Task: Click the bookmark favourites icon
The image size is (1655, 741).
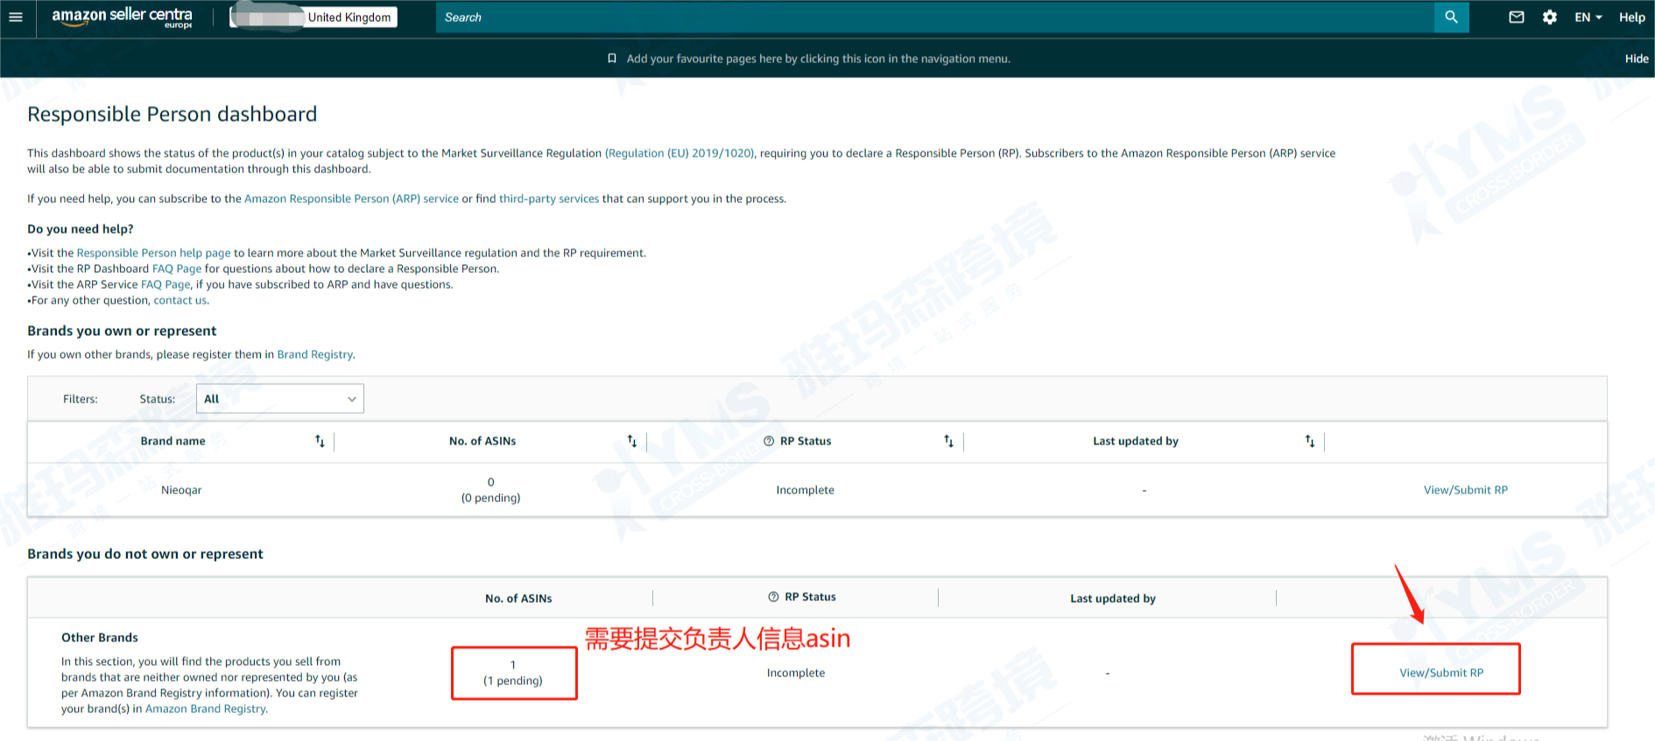Action: click(612, 59)
